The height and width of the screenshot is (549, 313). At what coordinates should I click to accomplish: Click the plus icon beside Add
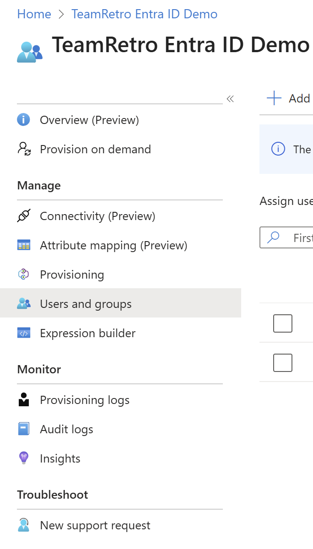[x=274, y=98]
